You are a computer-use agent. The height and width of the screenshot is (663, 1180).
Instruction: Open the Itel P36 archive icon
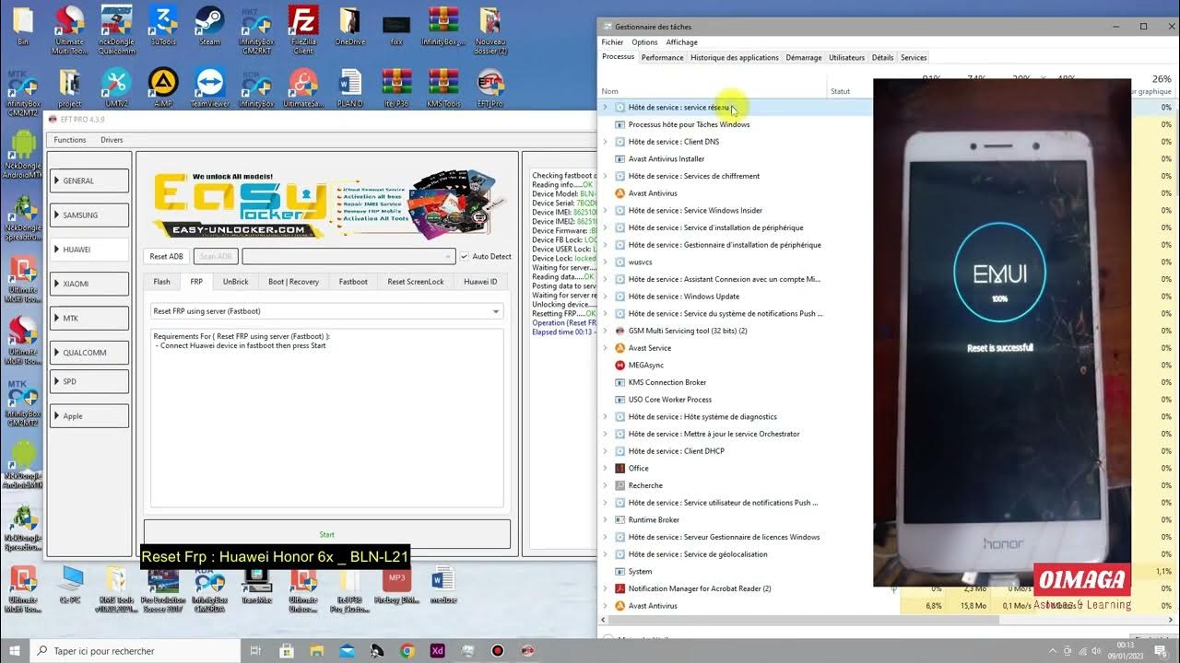396,89
